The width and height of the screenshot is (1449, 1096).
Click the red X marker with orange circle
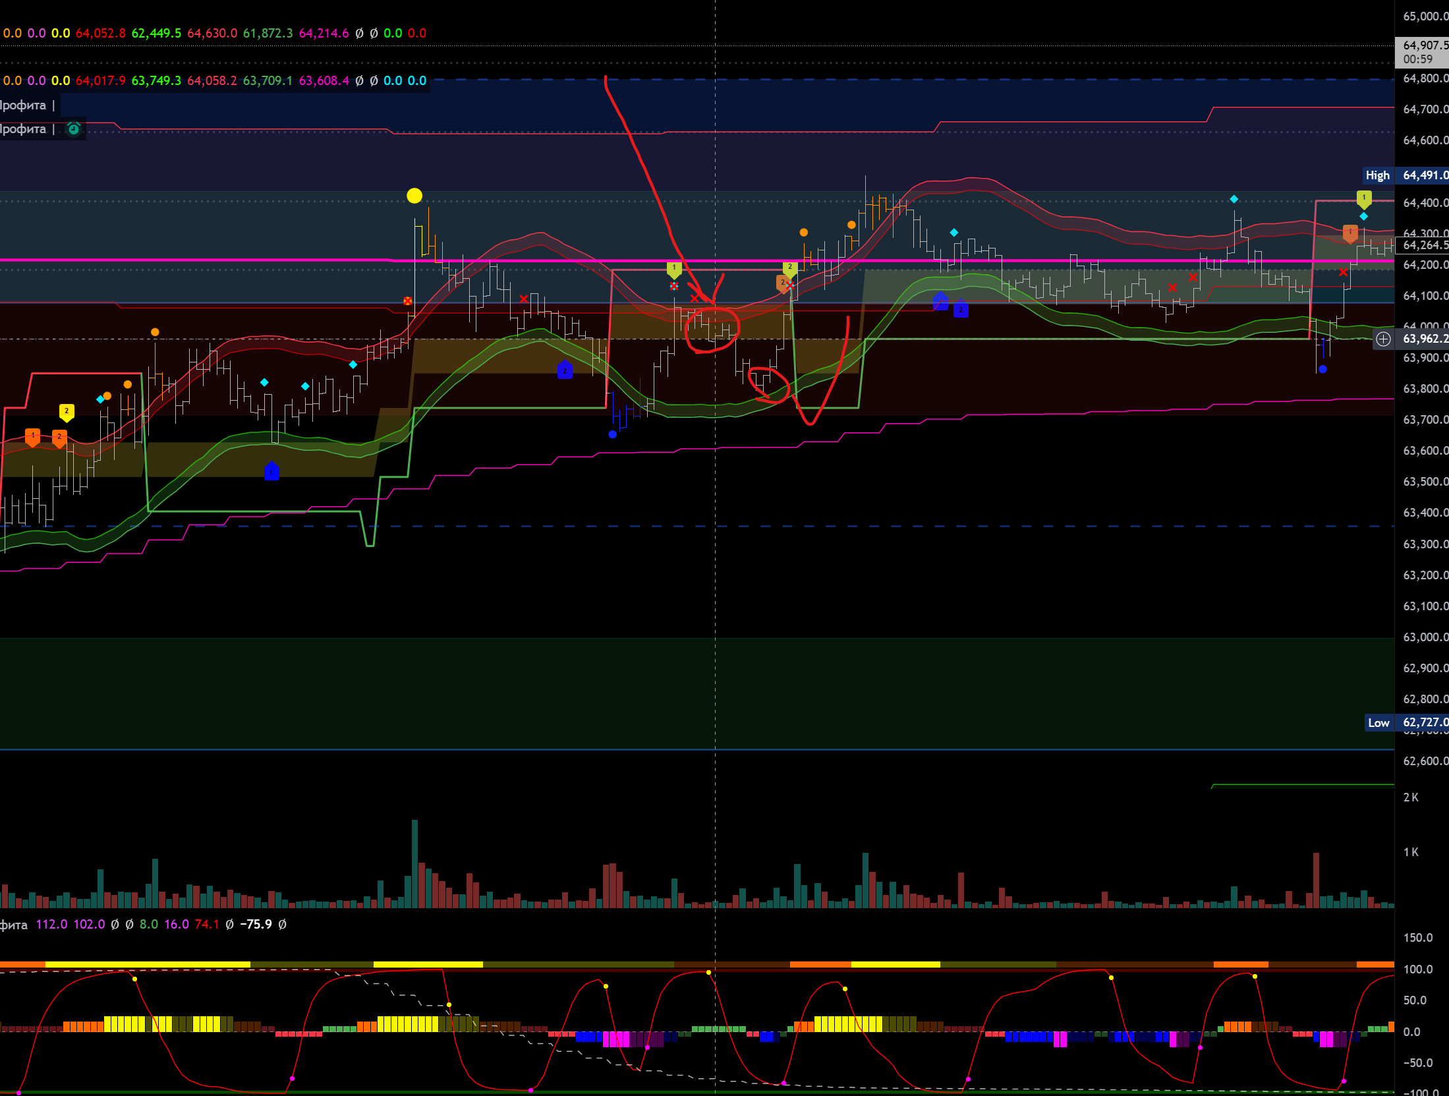408,301
